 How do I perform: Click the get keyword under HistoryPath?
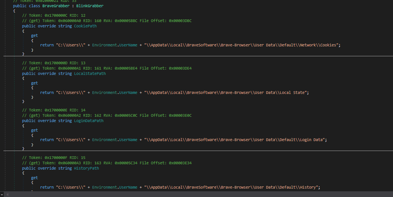pos(34,178)
